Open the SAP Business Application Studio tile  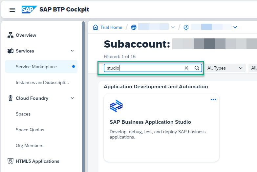pos(161,128)
